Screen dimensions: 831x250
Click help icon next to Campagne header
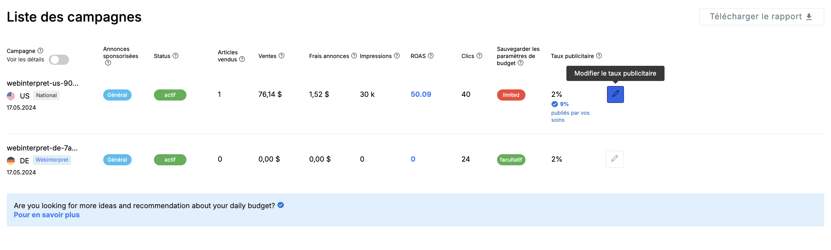tap(40, 51)
